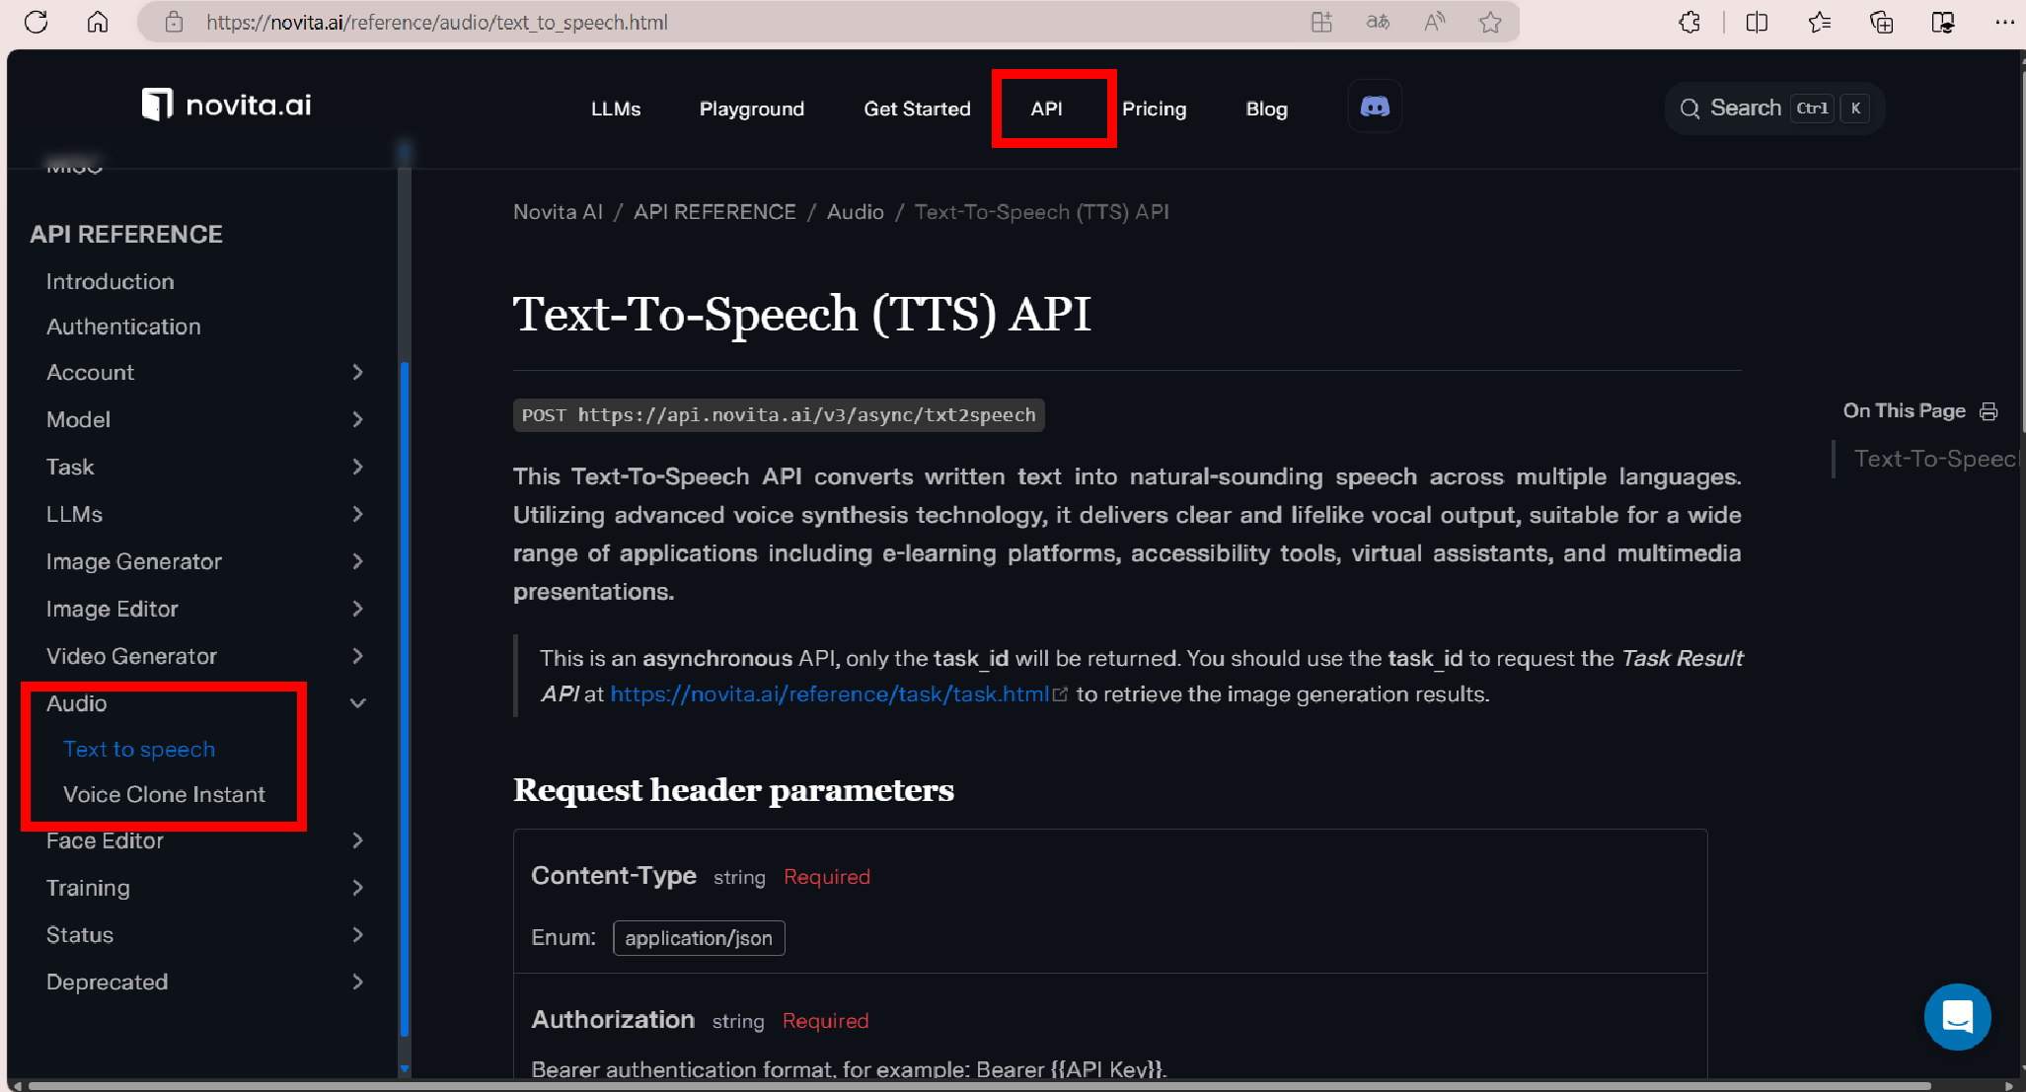The height and width of the screenshot is (1092, 2026).
Task: Click the Discord icon in navbar
Action: 1375,107
